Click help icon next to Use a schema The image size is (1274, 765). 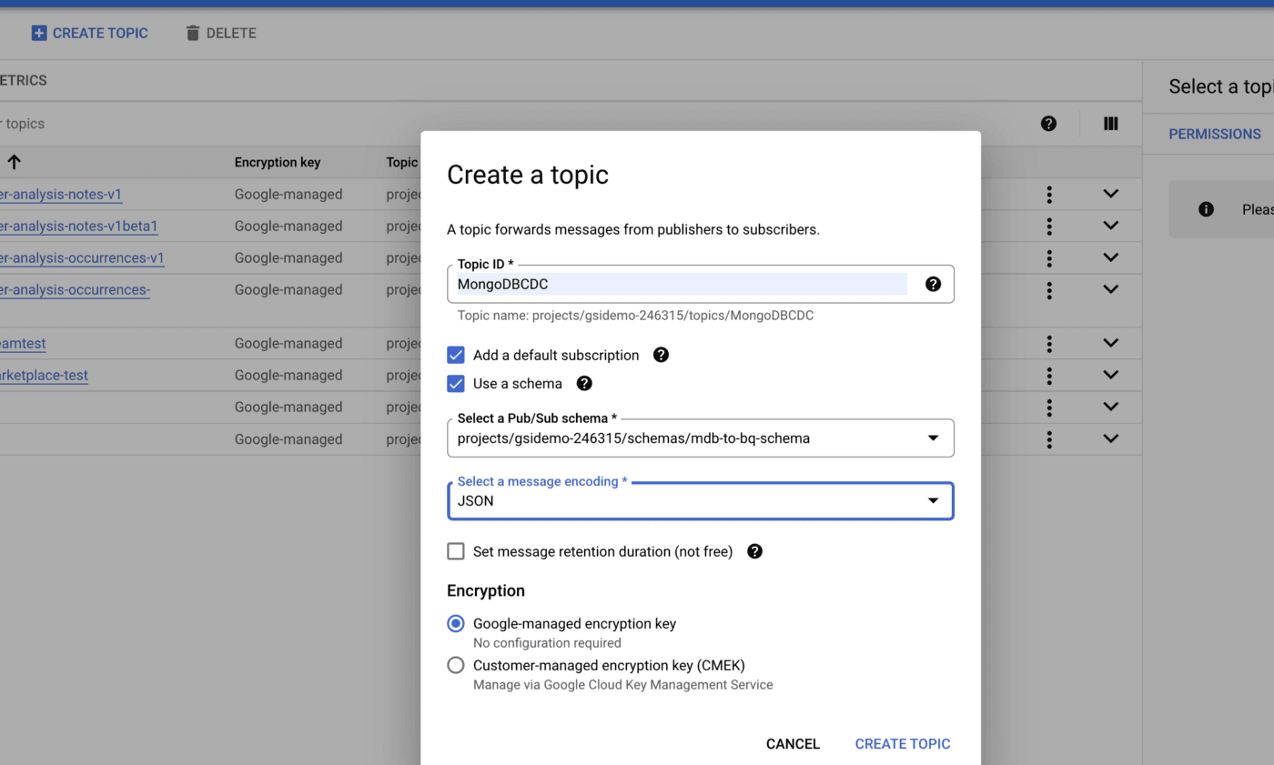tap(584, 383)
